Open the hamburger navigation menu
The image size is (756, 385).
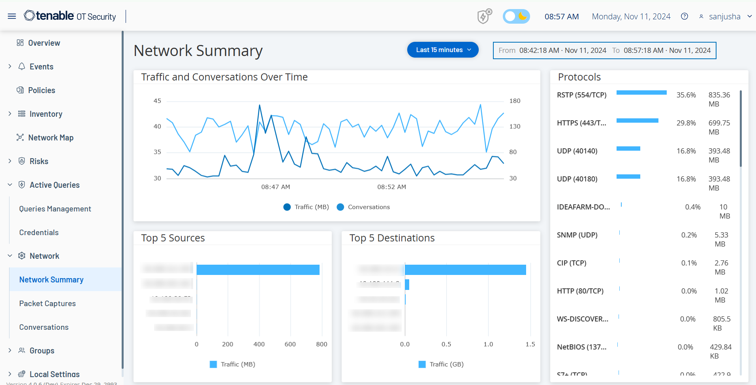pos(12,16)
